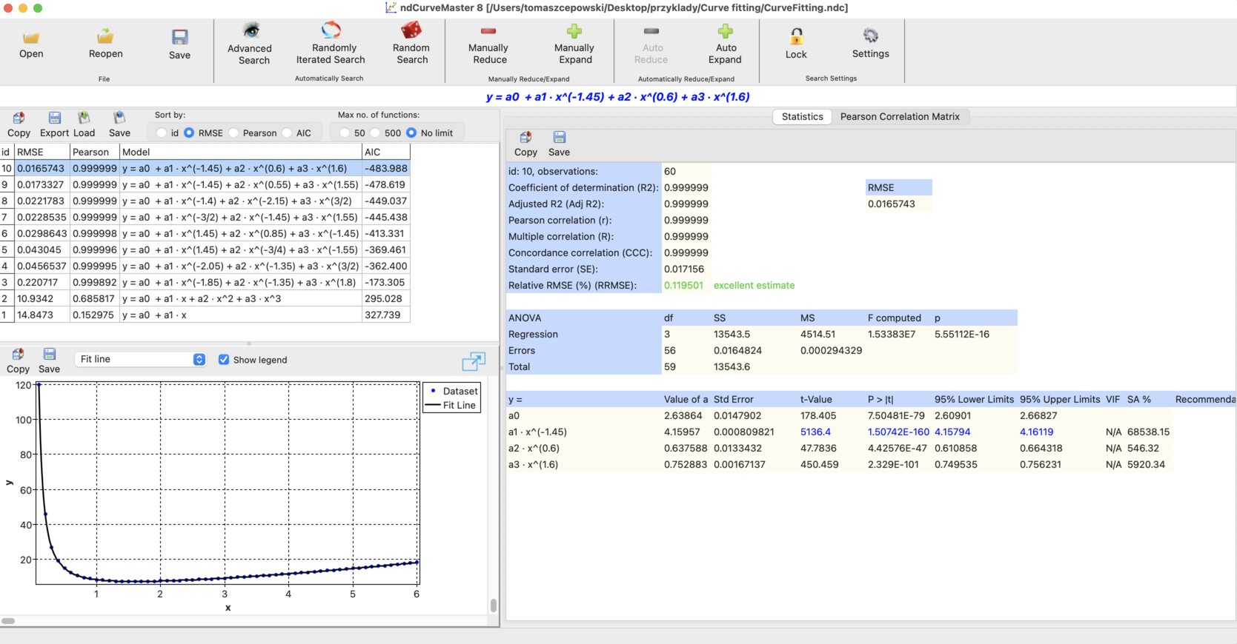Select No limit for max functions
This screenshot has width=1237, height=644.
[411, 133]
